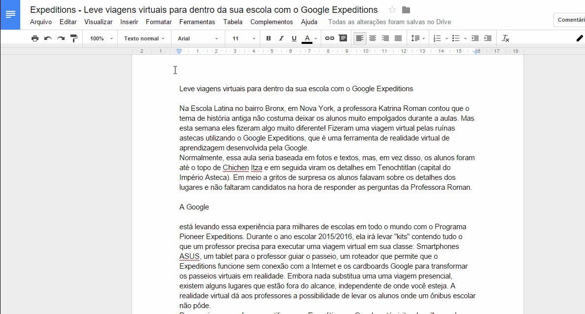Image resolution: width=585 pixels, height=314 pixels.
Task: Open the Arial font dropdown
Action: pyautogui.click(x=198, y=38)
